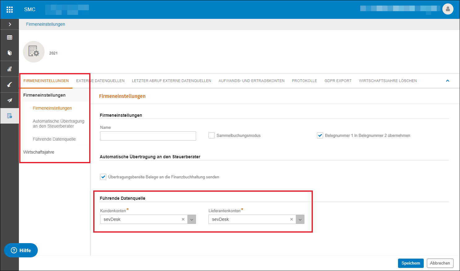Open the app launcher grid icon

coord(10,10)
